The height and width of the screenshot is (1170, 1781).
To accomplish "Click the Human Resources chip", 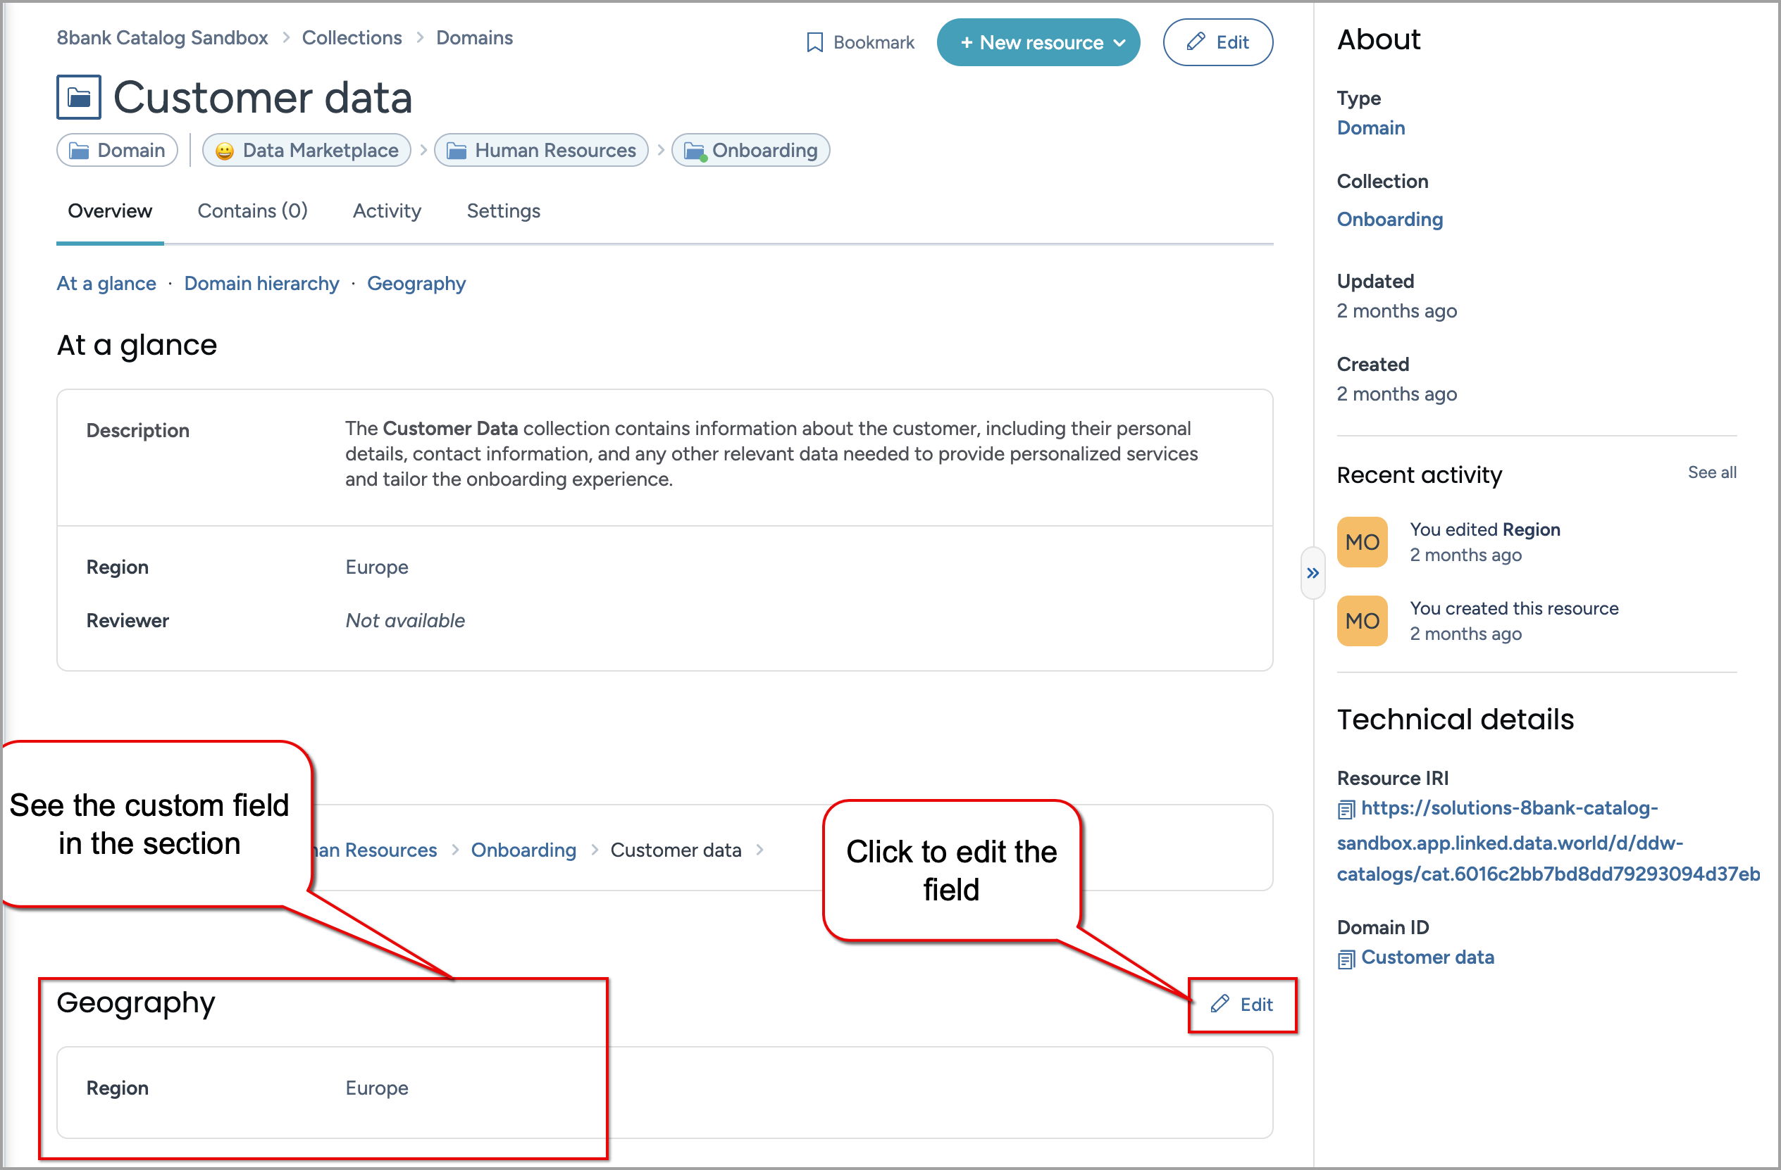I will pyautogui.click(x=541, y=150).
